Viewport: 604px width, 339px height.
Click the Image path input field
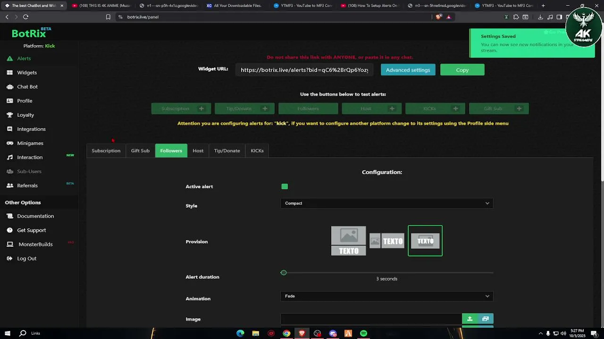point(371,319)
